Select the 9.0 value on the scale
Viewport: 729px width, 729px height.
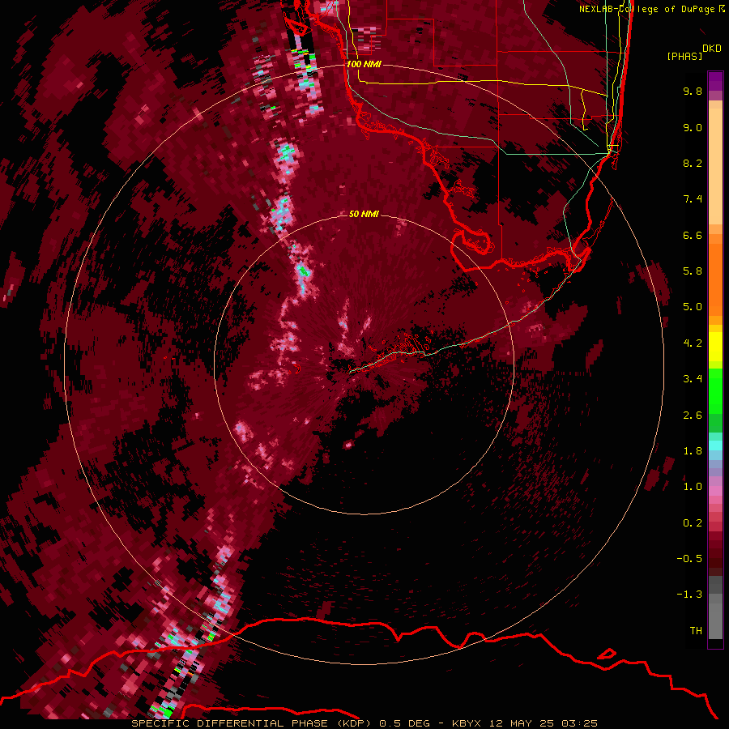click(x=693, y=127)
